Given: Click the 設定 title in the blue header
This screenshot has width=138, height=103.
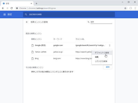Looking at the screenshot, I should [x=10, y=15].
